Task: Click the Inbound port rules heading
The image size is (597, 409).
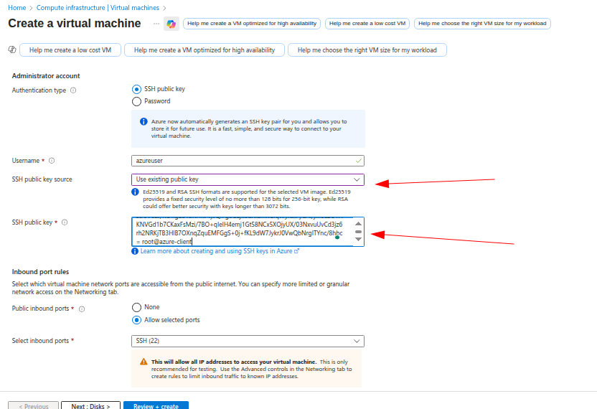Action: (x=40, y=272)
